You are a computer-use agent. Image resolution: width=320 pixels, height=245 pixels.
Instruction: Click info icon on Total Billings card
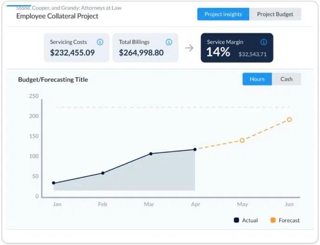point(169,42)
